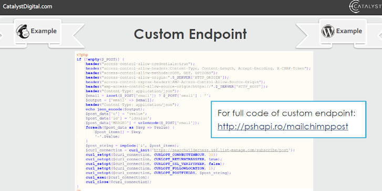Click the foreach $post_data code line
Viewport: 382px width, 191px height.
[x=130, y=127]
